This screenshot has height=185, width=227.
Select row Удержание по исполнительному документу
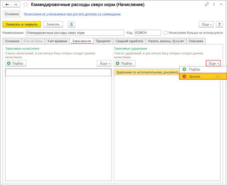pyautogui.click(x=147, y=72)
